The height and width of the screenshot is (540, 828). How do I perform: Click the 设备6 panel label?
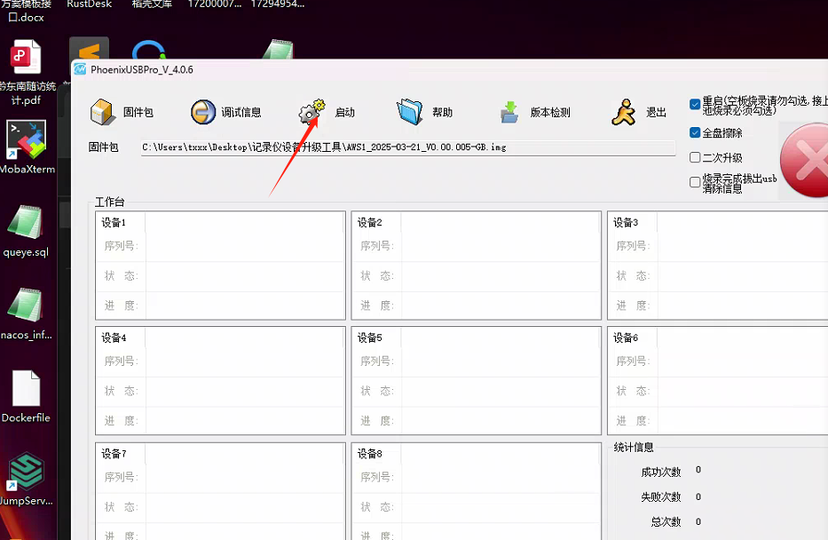click(626, 337)
